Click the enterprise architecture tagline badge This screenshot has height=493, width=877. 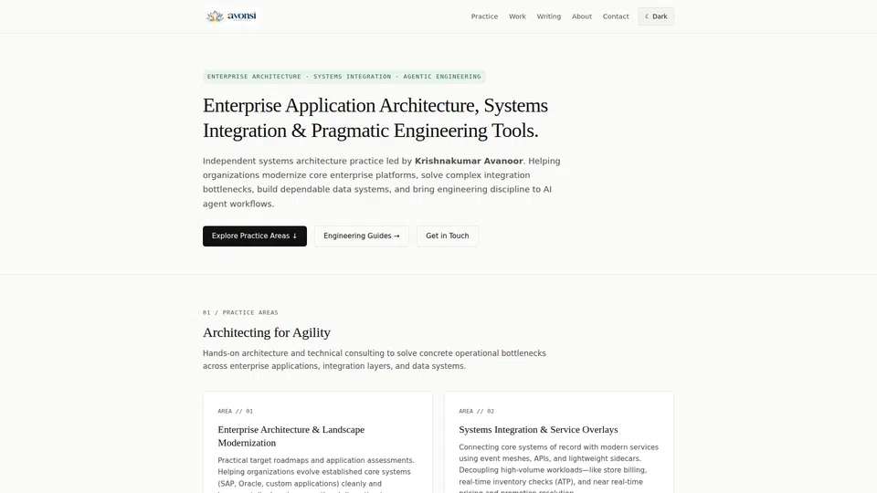pos(344,77)
